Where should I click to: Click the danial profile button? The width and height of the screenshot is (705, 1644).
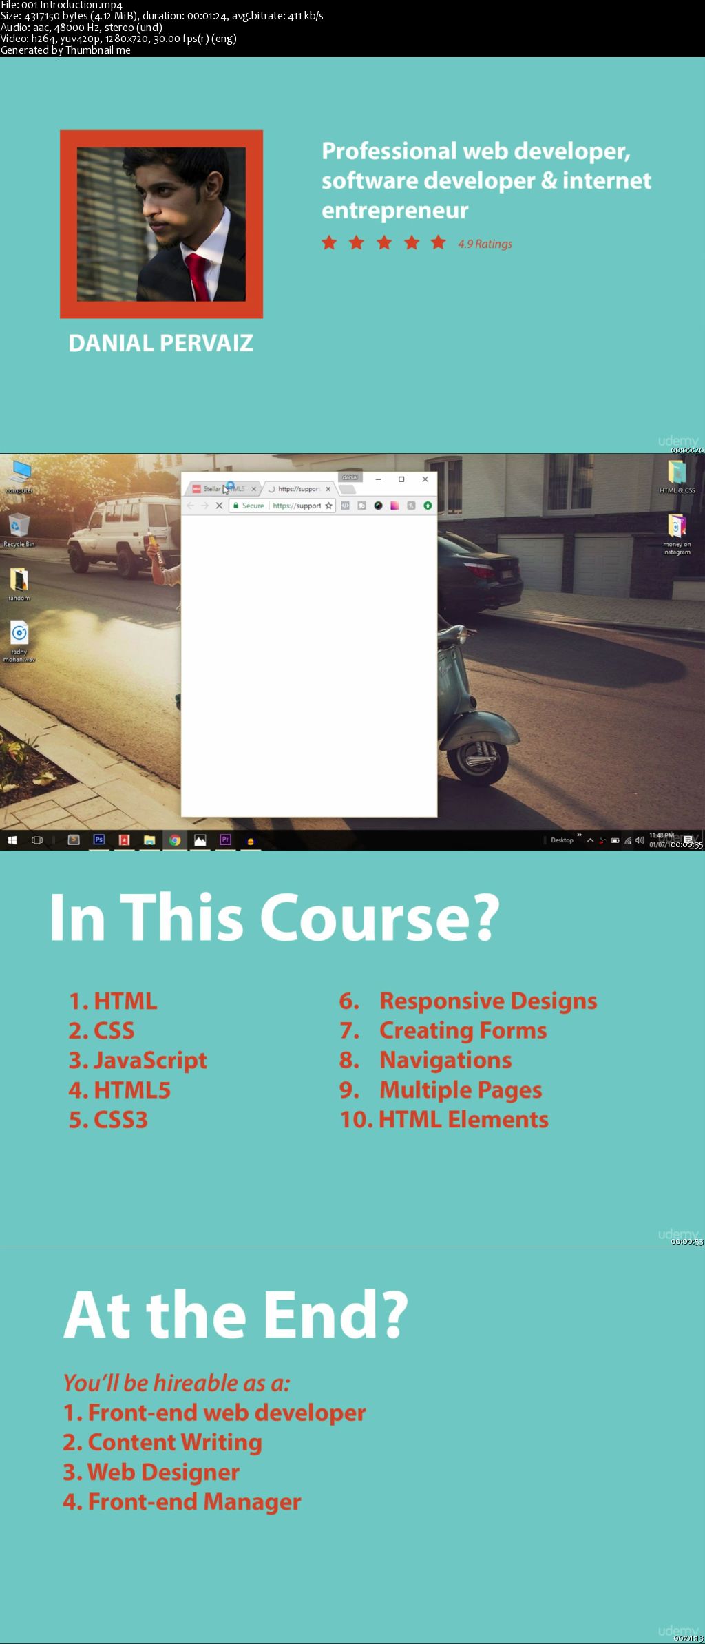pyautogui.click(x=350, y=477)
